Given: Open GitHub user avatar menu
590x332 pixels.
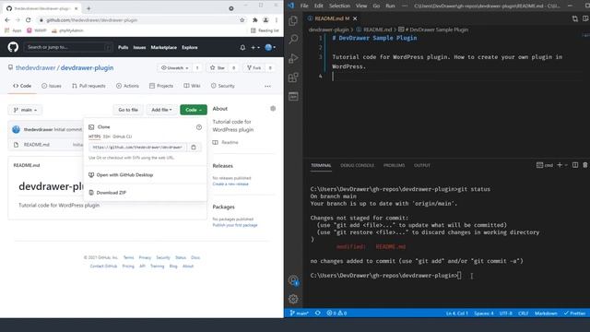Looking at the screenshot, I should [x=270, y=47].
